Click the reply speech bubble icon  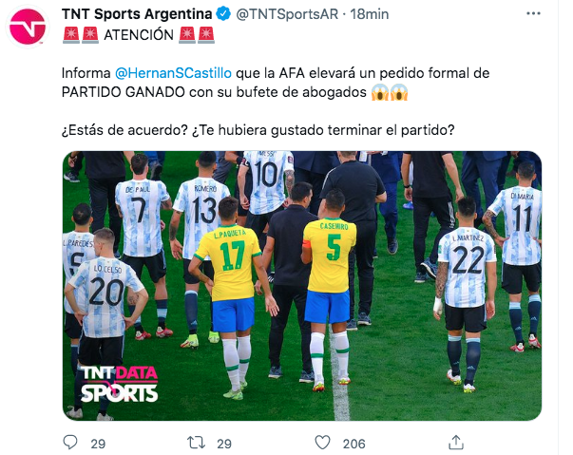point(70,443)
